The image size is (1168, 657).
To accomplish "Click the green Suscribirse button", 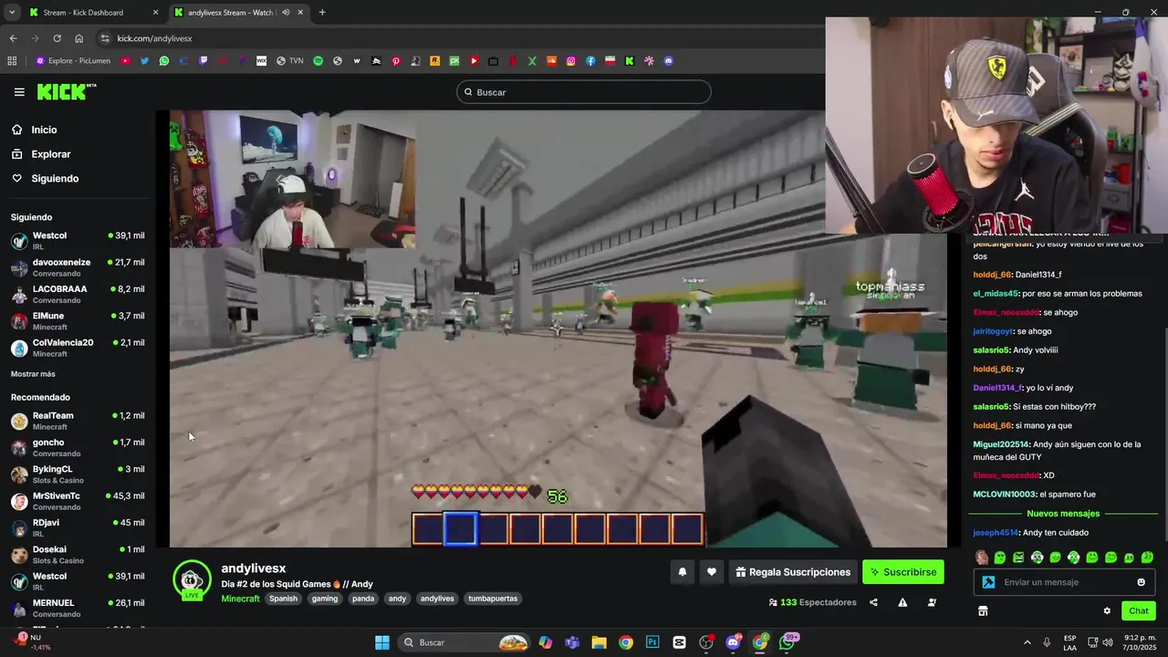I will [x=903, y=572].
